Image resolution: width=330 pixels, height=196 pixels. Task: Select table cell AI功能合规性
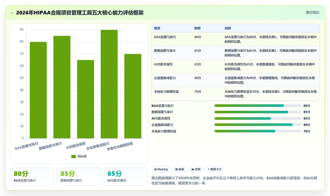point(163,64)
